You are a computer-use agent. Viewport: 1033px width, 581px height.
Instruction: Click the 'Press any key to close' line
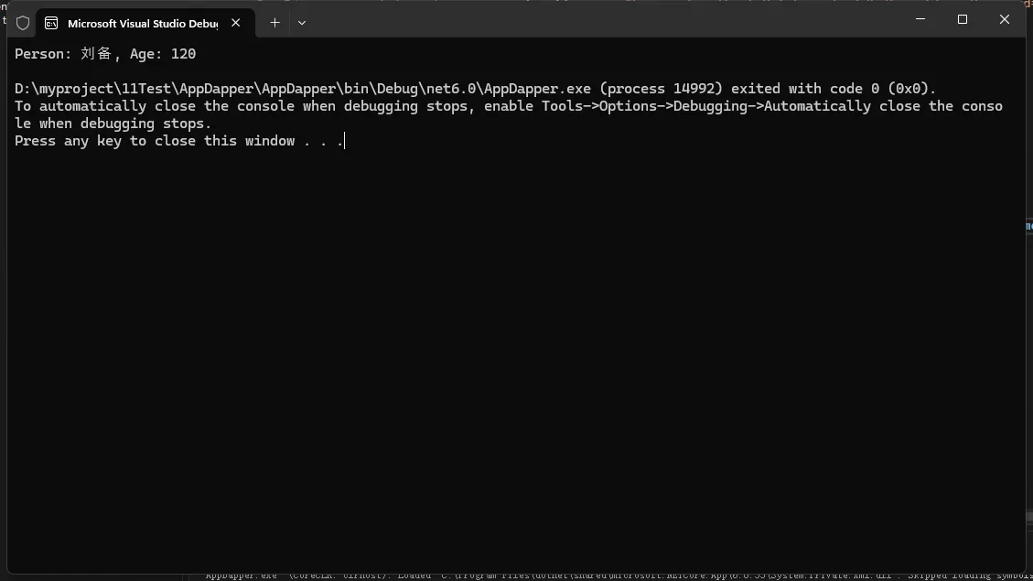click(178, 141)
